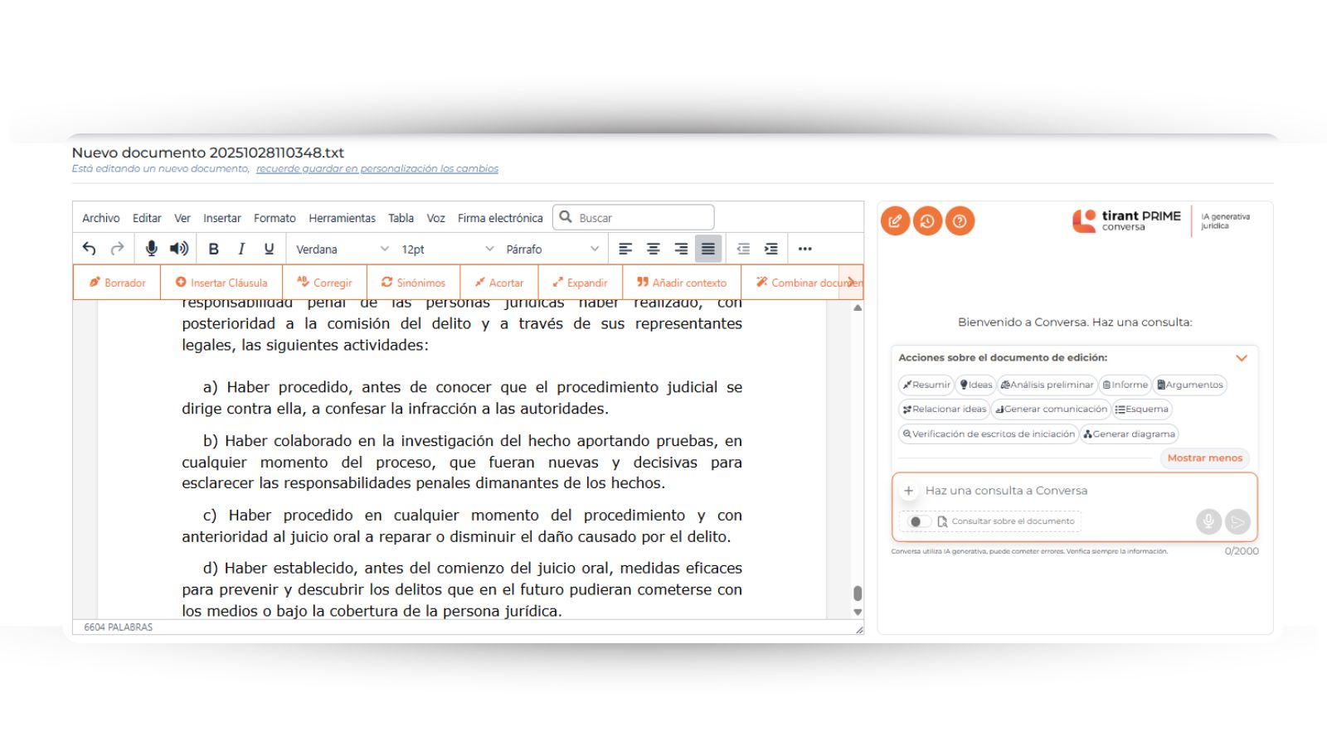Open the Verdana font family dropdown
1327x746 pixels.
[x=342, y=249]
